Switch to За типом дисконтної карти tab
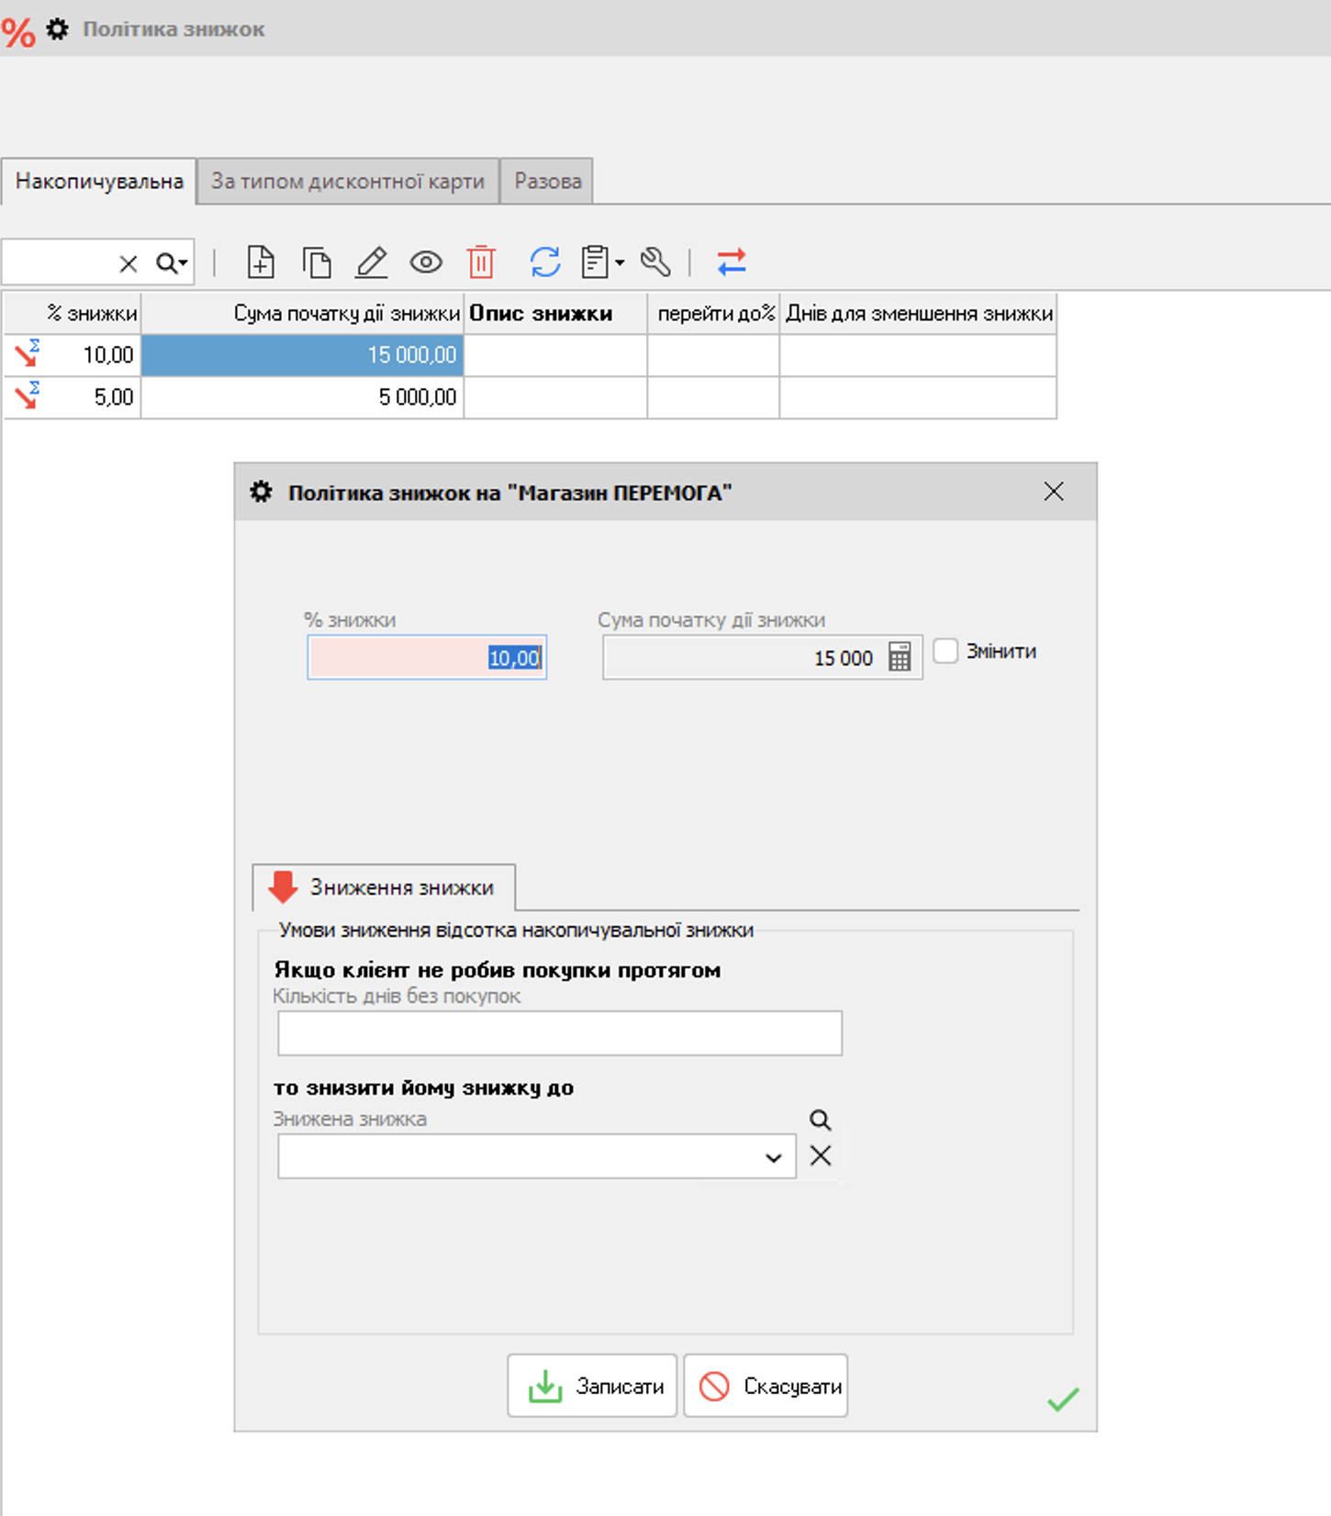This screenshot has height=1516, width=1331. tap(348, 181)
